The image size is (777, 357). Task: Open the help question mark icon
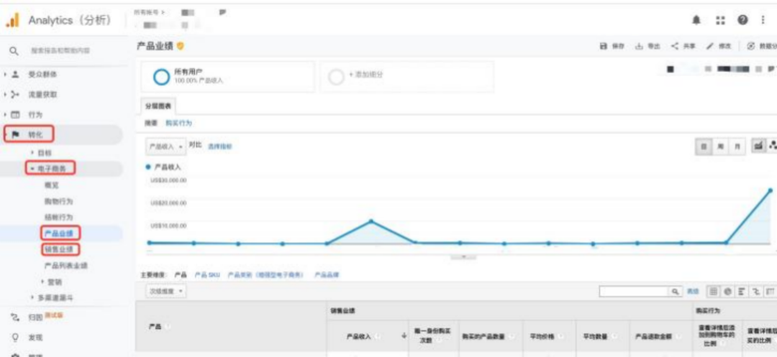tap(742, 20)
